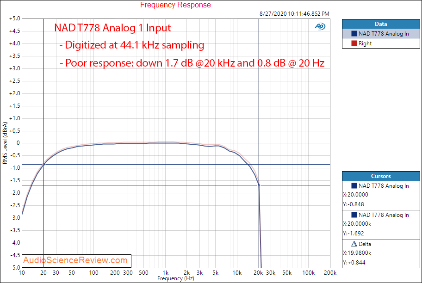Click the +4.0 tick on the level axis
The image size is (422, 283).
coord(15,43)
